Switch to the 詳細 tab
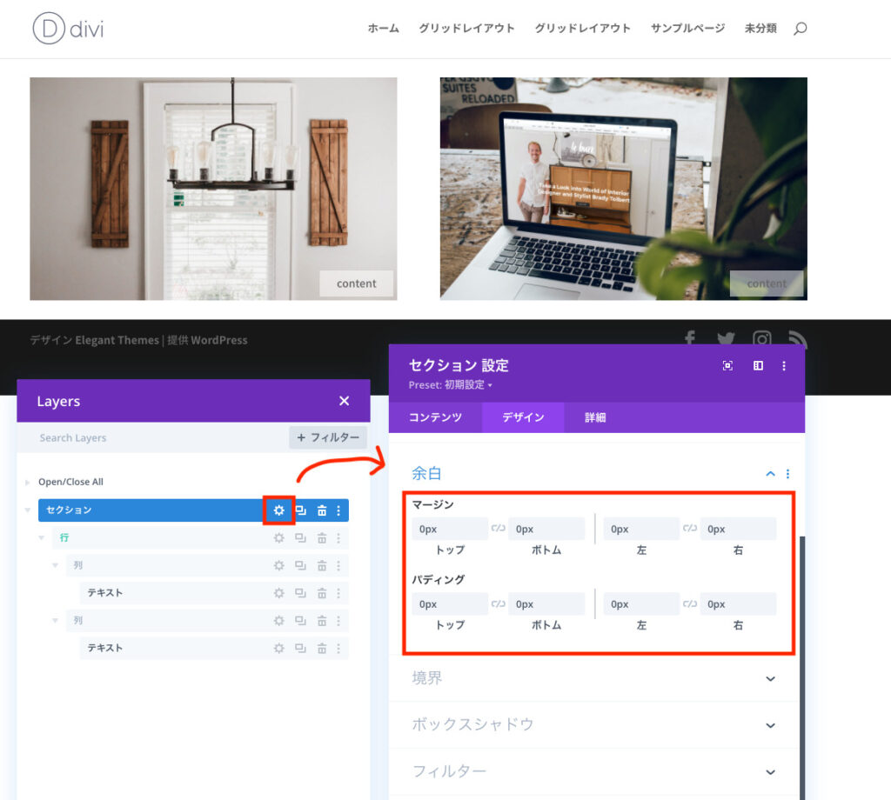This screenshot has height=800, width=891. coord(595,417)
